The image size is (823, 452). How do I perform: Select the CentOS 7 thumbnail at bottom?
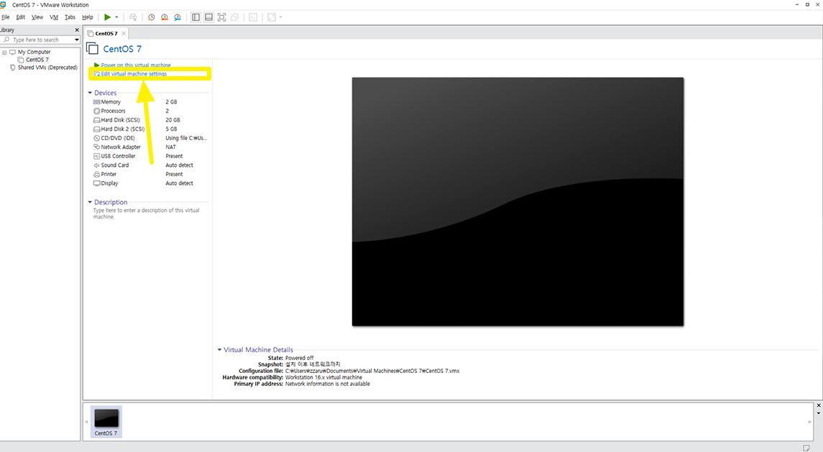[x=106, y=422]
